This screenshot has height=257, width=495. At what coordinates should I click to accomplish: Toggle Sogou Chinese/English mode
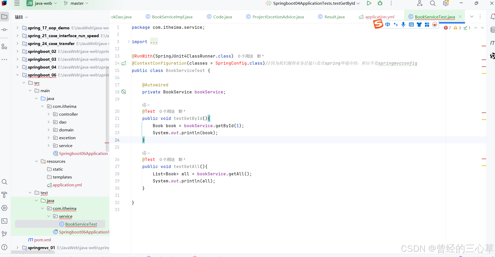point(388,24)
